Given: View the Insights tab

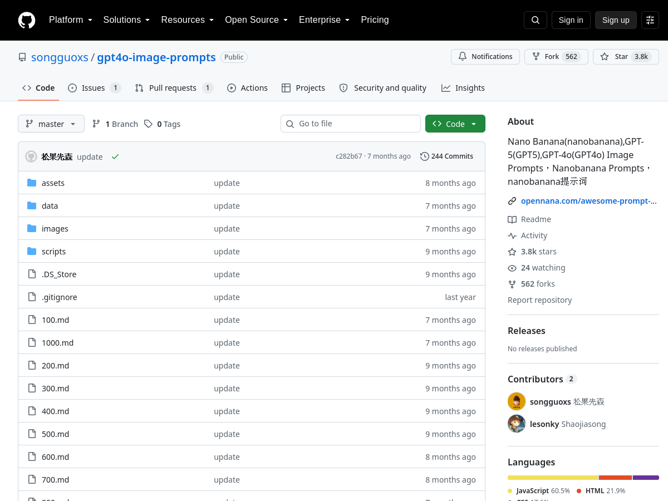Looking at the screenshot, I should click(x=463, y=88).
